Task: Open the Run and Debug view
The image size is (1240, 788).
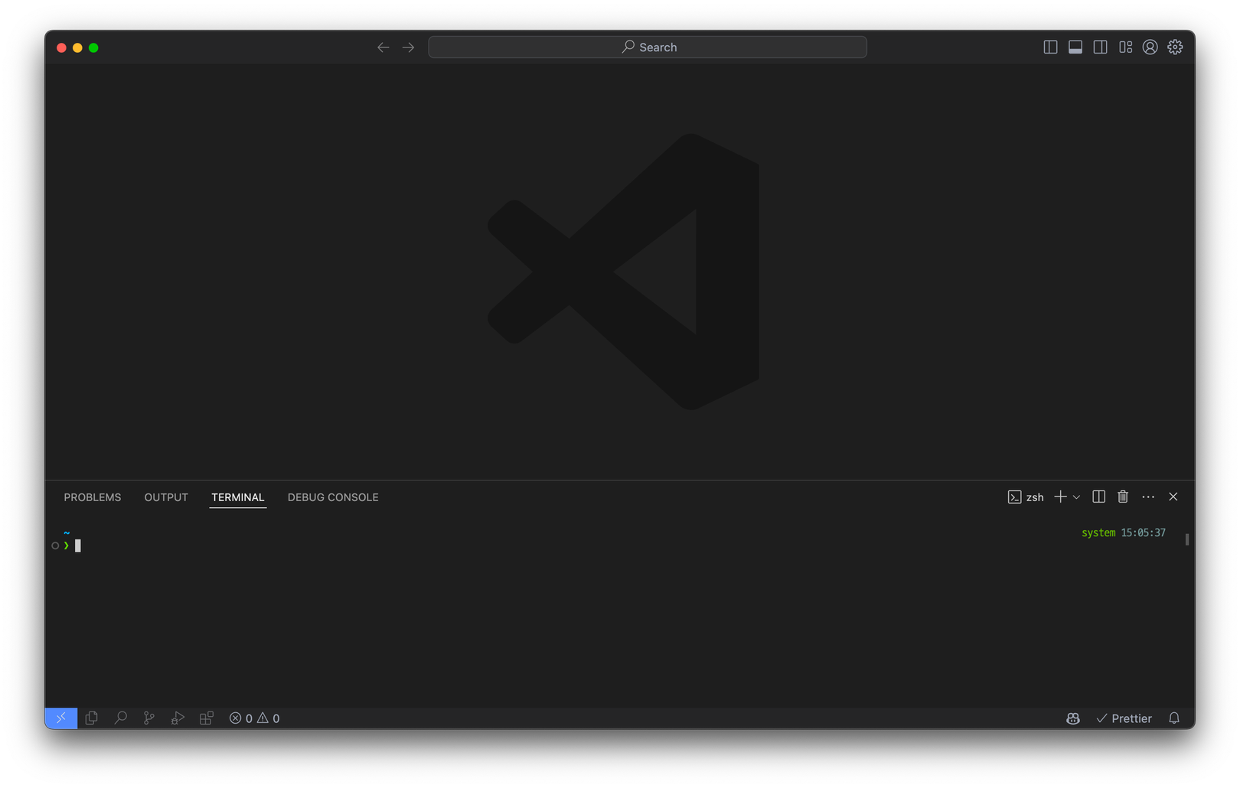Action: 177,718
